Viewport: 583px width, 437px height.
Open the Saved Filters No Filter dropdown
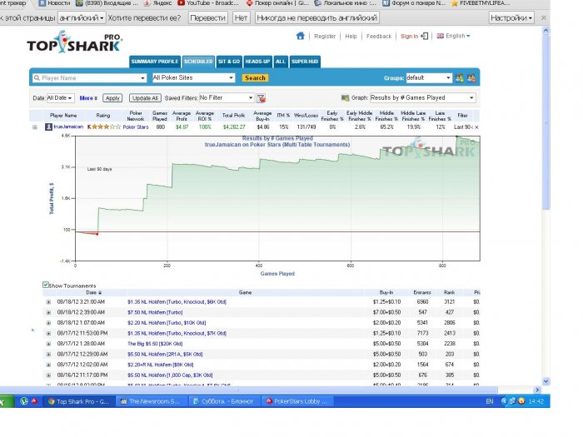point(227,97)
